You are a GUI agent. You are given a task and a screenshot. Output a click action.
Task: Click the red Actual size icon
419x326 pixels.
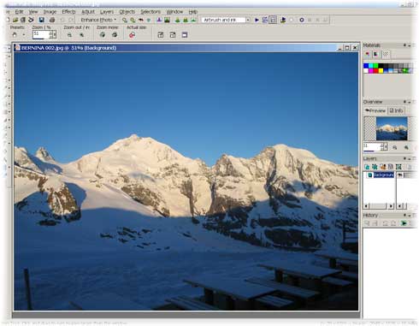click(132, 35)
